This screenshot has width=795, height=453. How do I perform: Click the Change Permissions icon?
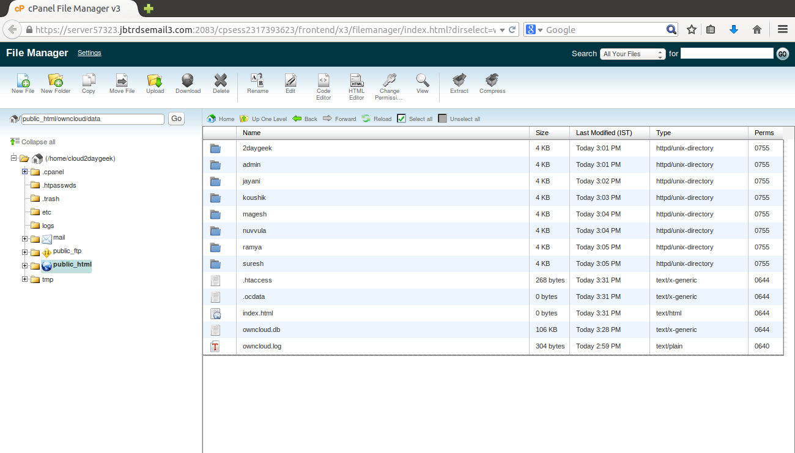(390, 81)
